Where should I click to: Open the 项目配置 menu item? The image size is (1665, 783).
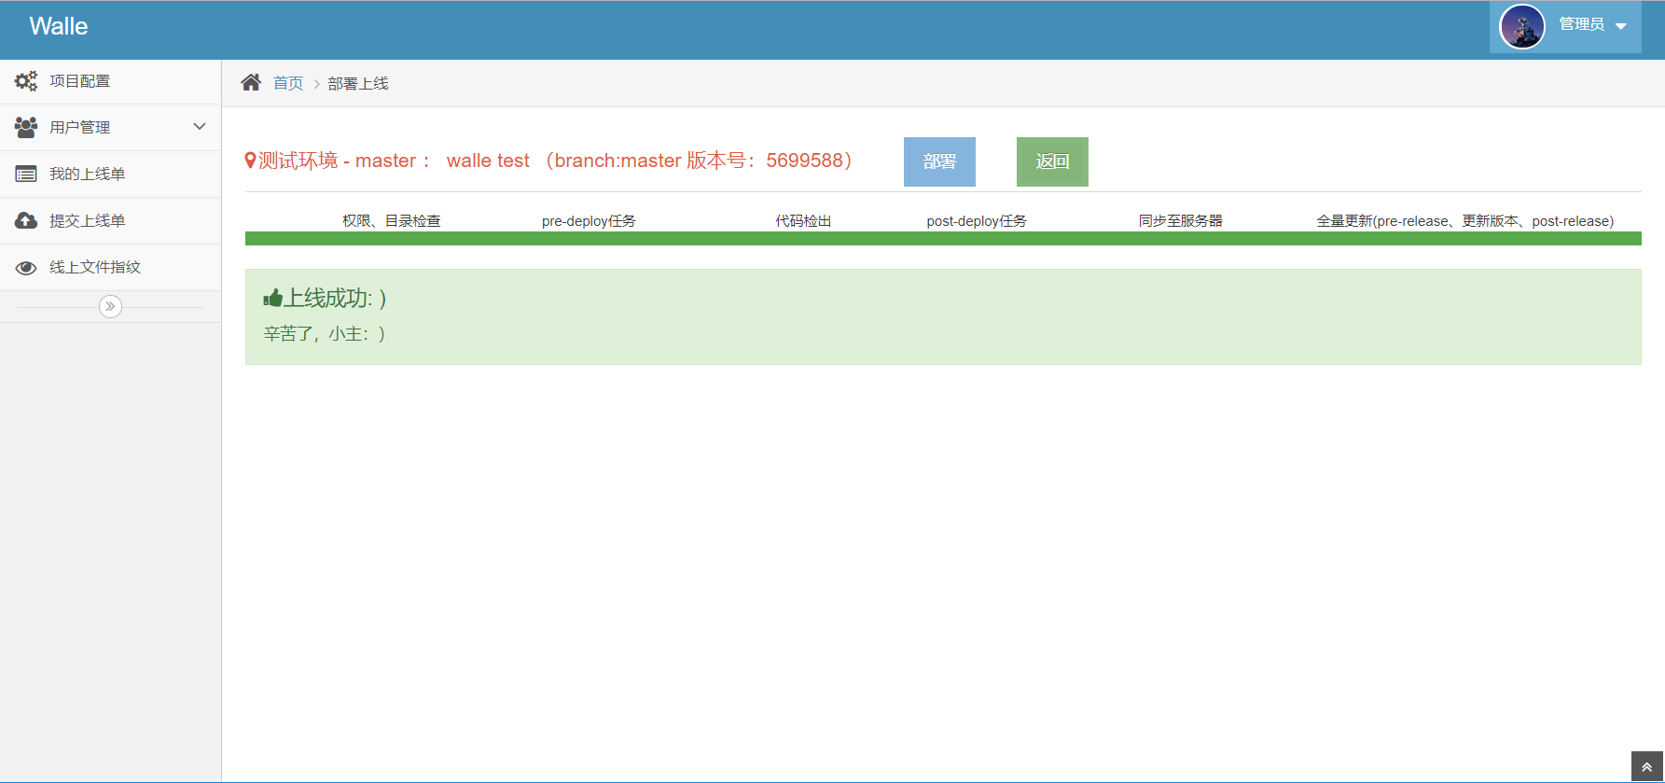[110, 81]
